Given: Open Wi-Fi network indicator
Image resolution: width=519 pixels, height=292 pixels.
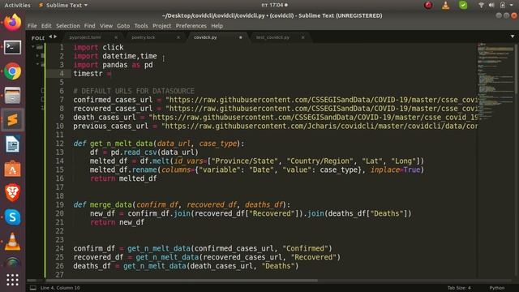Looking at the screenshot, I should [x=481, y=5].
